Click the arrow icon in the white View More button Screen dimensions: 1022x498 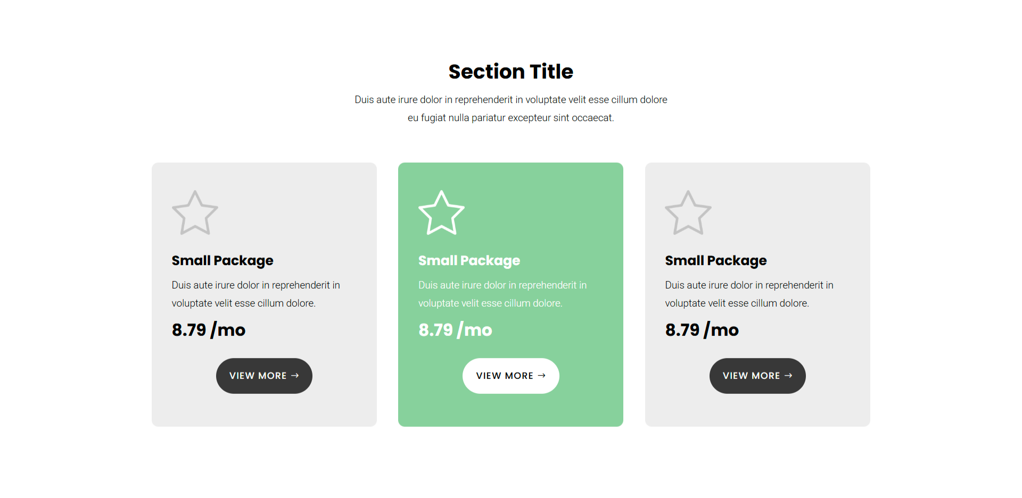click(x=542, y=376)
